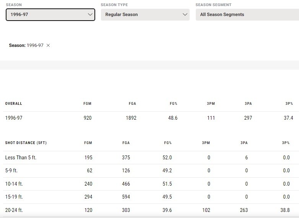Remove the Season 1996-97 filter chip

click(48, 45)
